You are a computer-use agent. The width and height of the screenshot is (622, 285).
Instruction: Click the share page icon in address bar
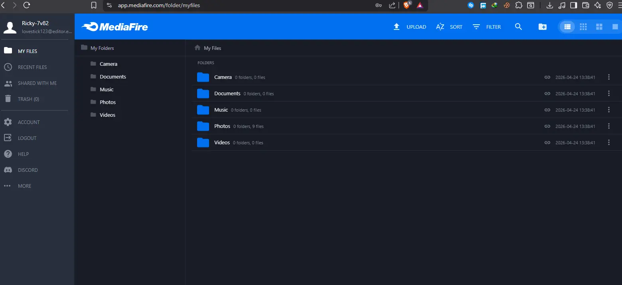coord(392,5)
